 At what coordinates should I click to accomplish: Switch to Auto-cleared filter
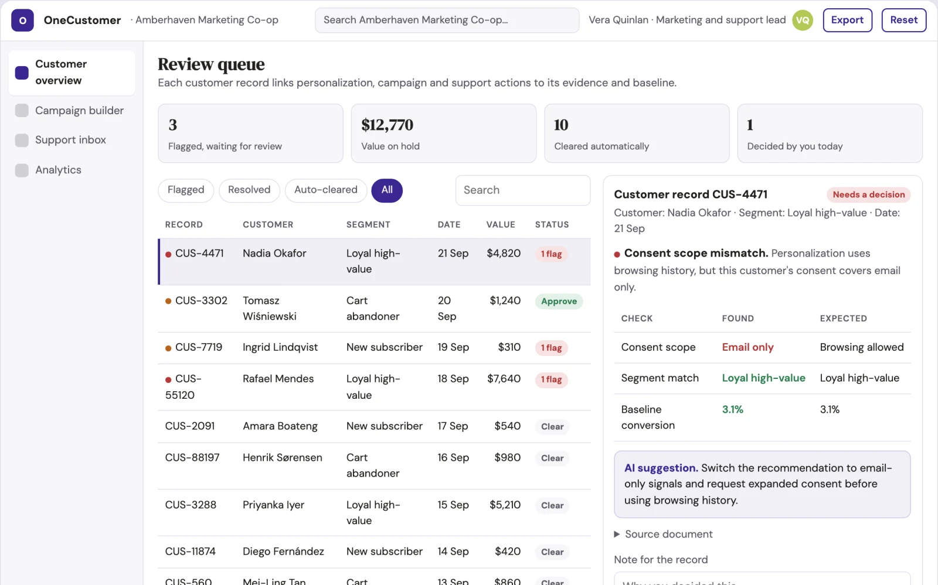coord(326,190)
